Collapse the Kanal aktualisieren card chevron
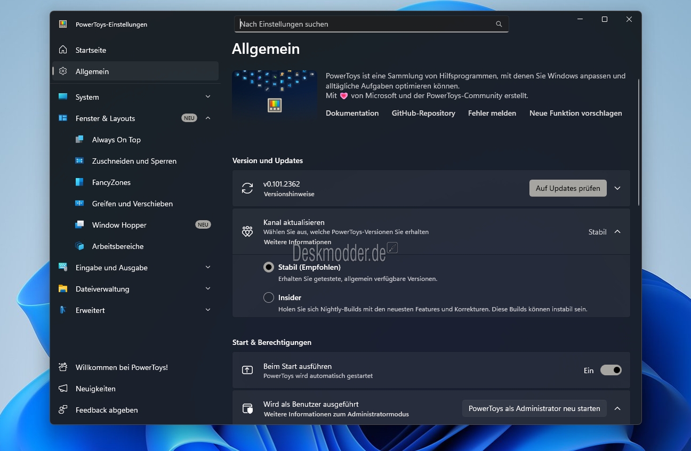This screenshot has height=451, width=691. pyautogui.click(x=617, y=231)
